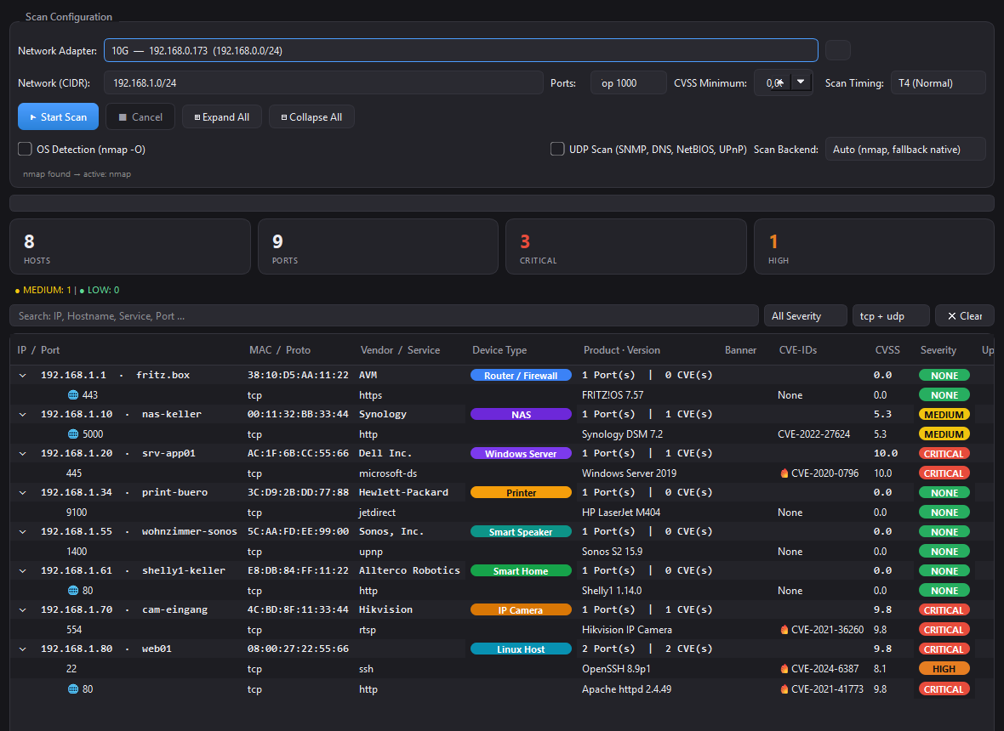Enable OS Detection (nmap -O) checkbox

pos(25,149)
